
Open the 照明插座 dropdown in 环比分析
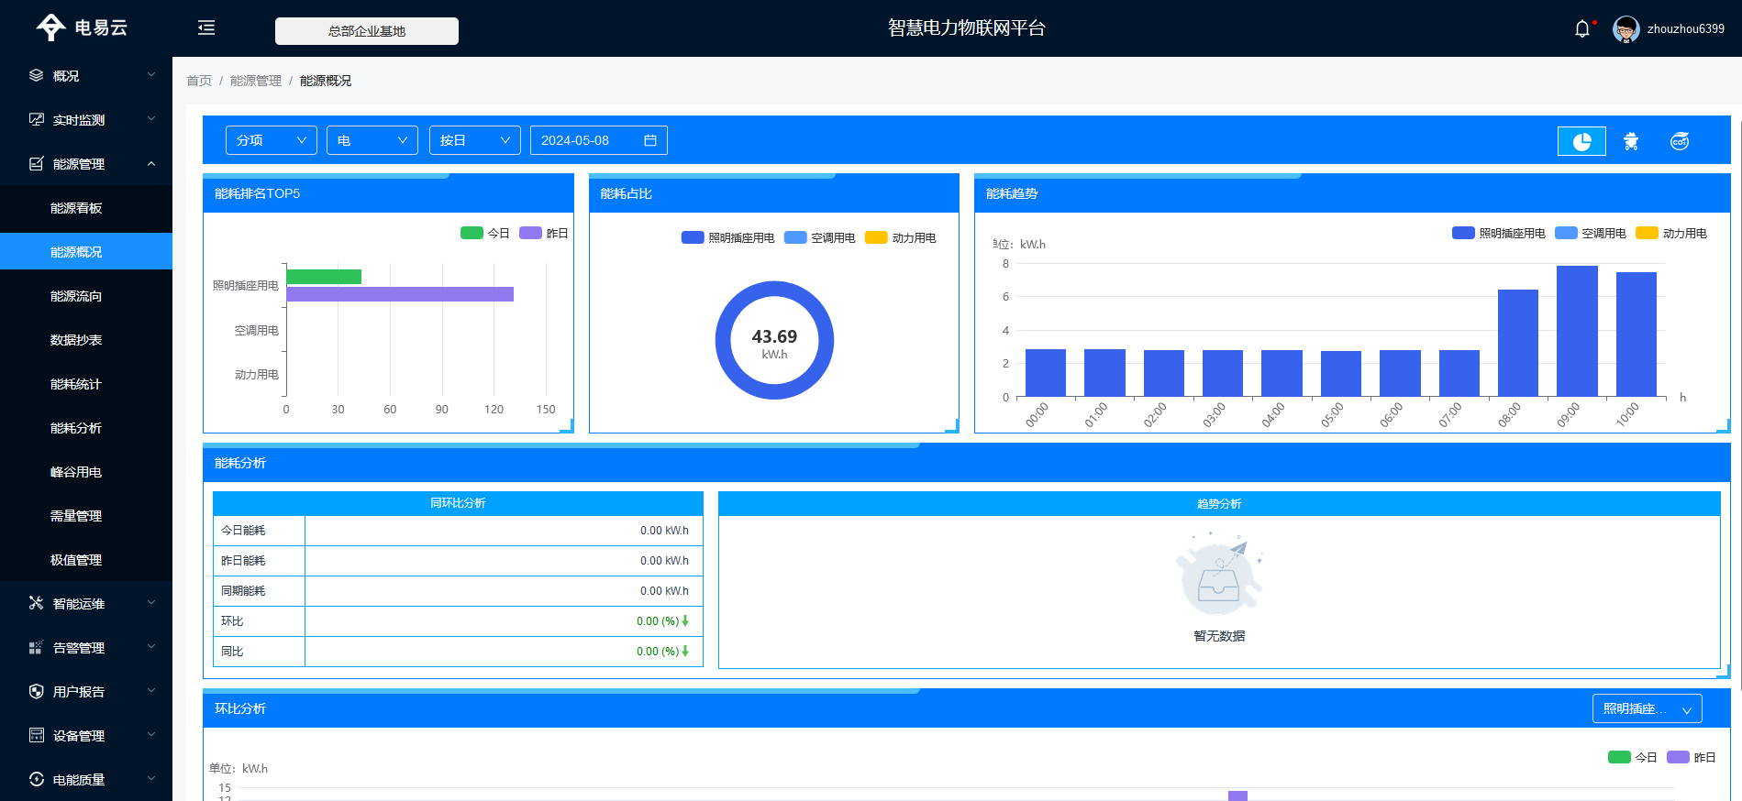click(x=1648, y=708)
